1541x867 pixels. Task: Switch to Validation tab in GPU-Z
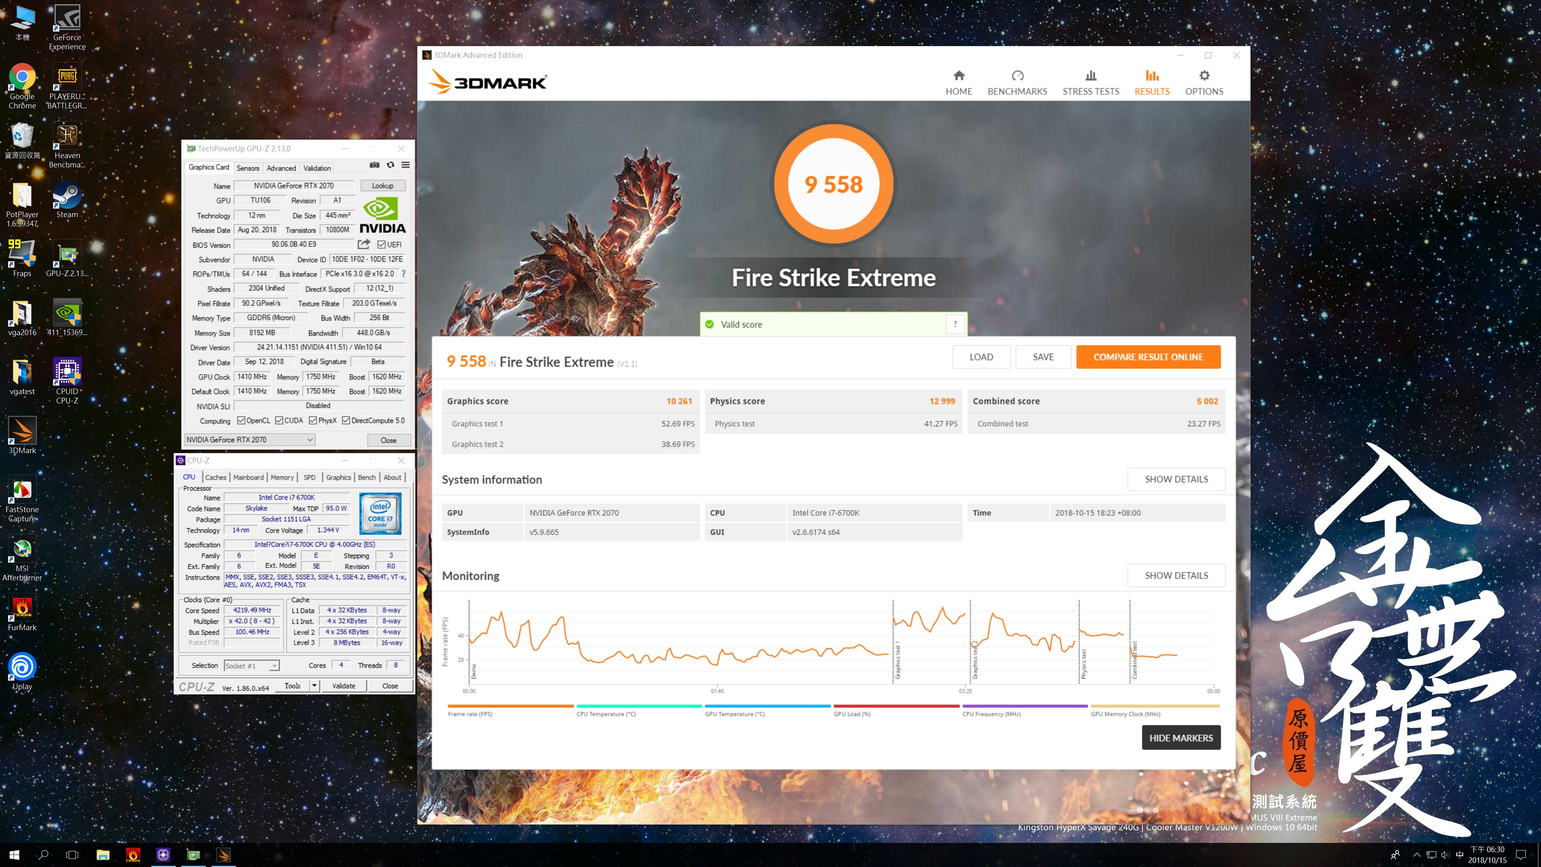[317, 168]
